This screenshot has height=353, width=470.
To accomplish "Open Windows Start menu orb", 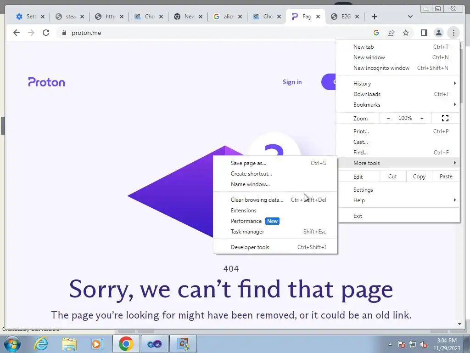I will point(12,344).
